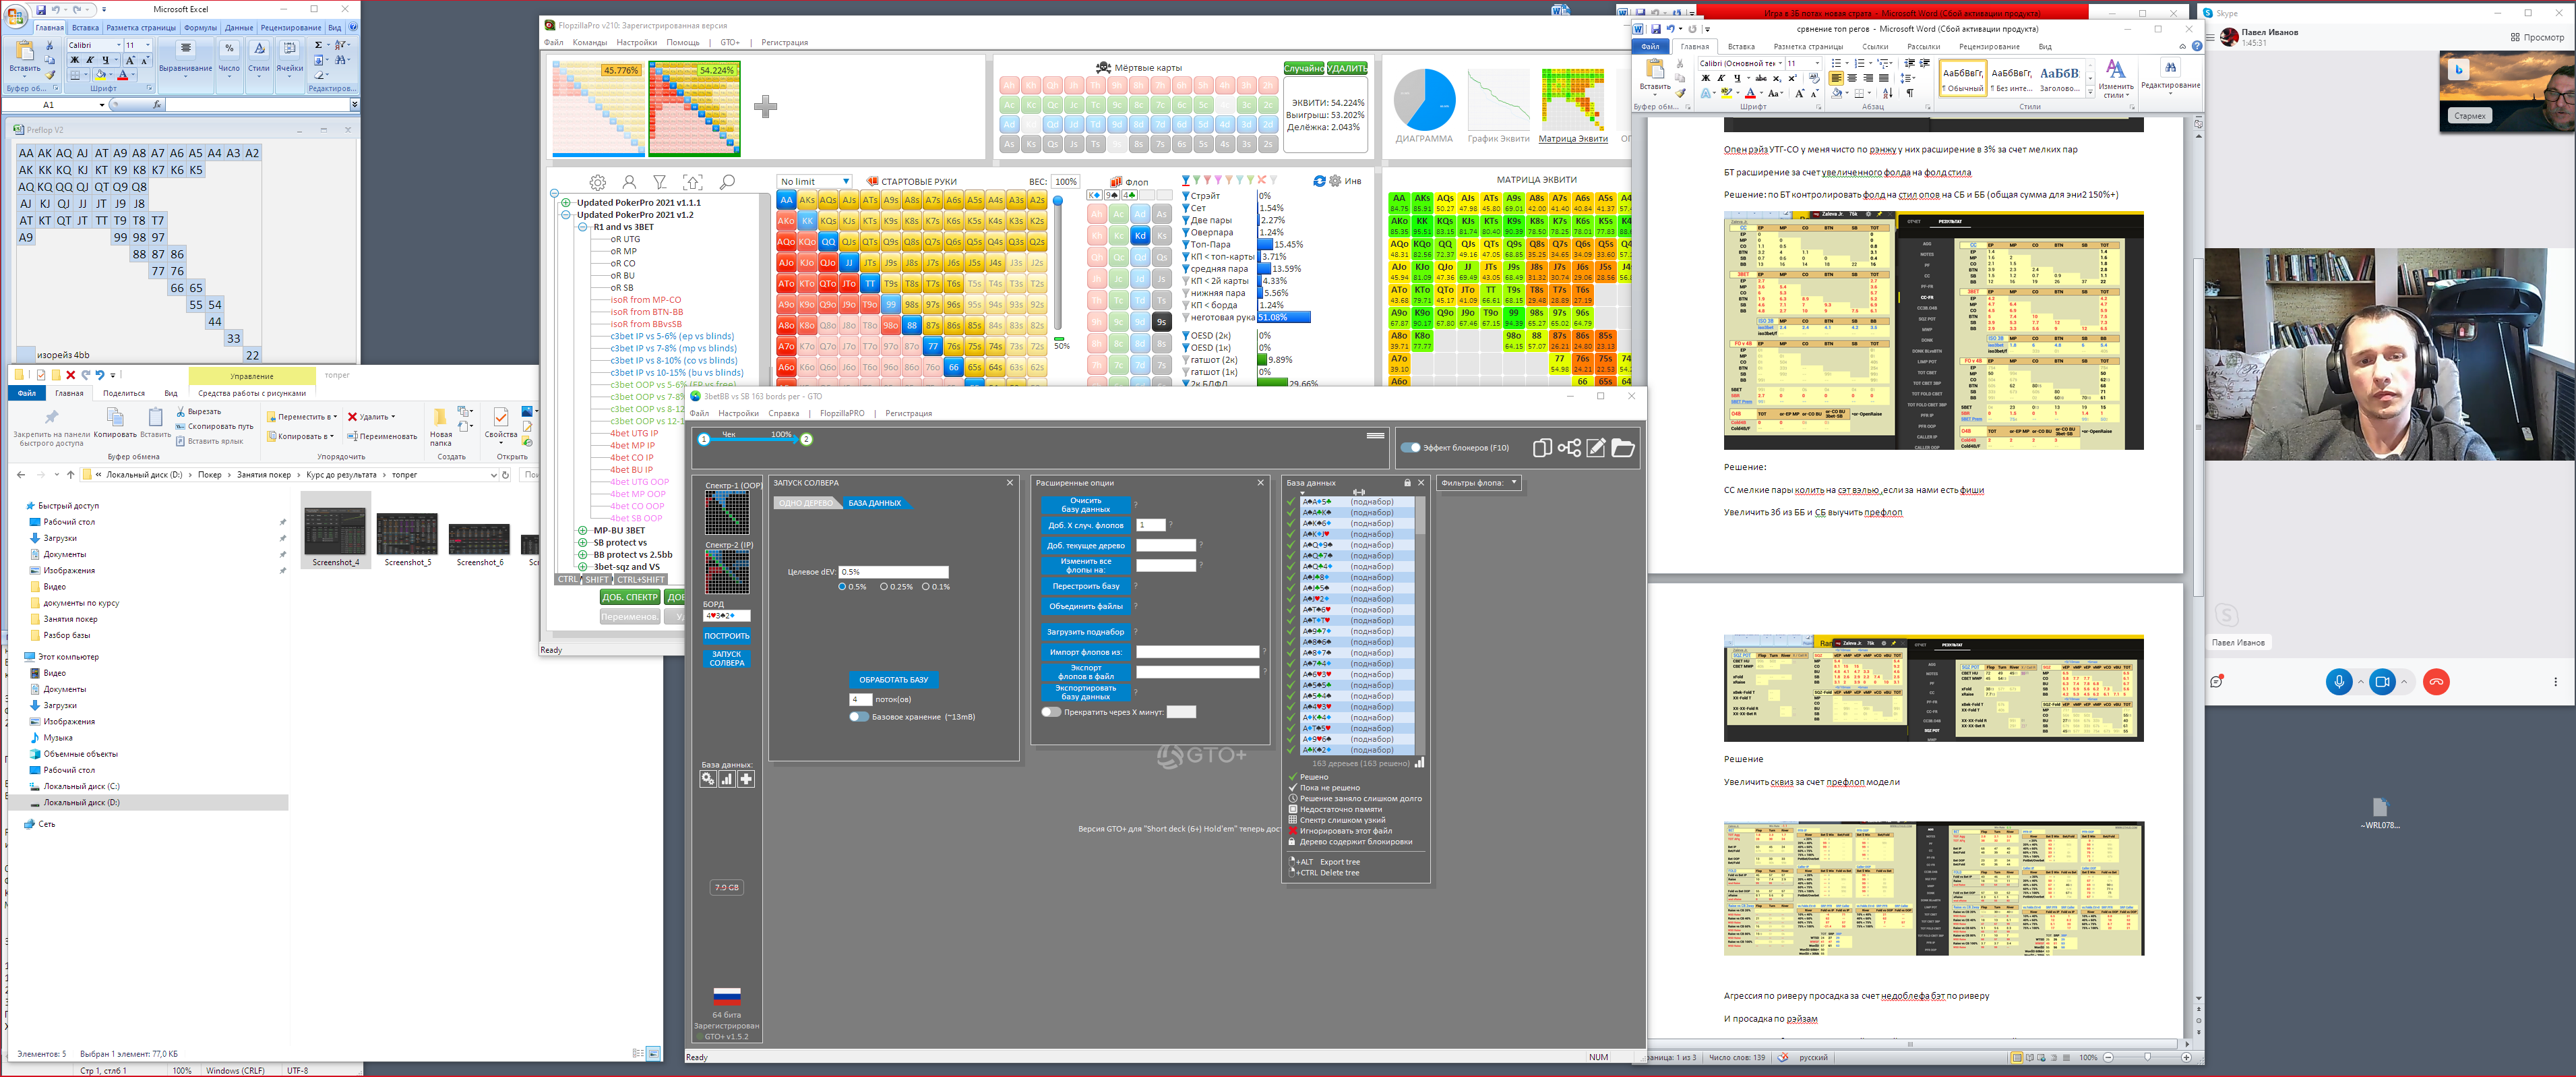Toggle the video camera in Skype call
The height and width of the screenshot is (1077, 2576).
tap(2382, 682)
